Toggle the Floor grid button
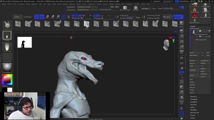The width and height of the screenshot is (214, 120). point(182,58)
